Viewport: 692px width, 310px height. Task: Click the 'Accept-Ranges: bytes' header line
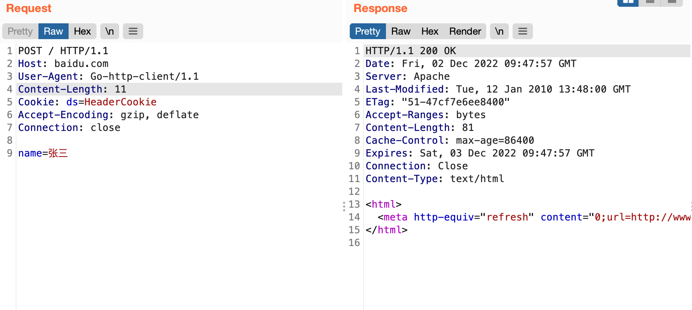pos(426,115)
